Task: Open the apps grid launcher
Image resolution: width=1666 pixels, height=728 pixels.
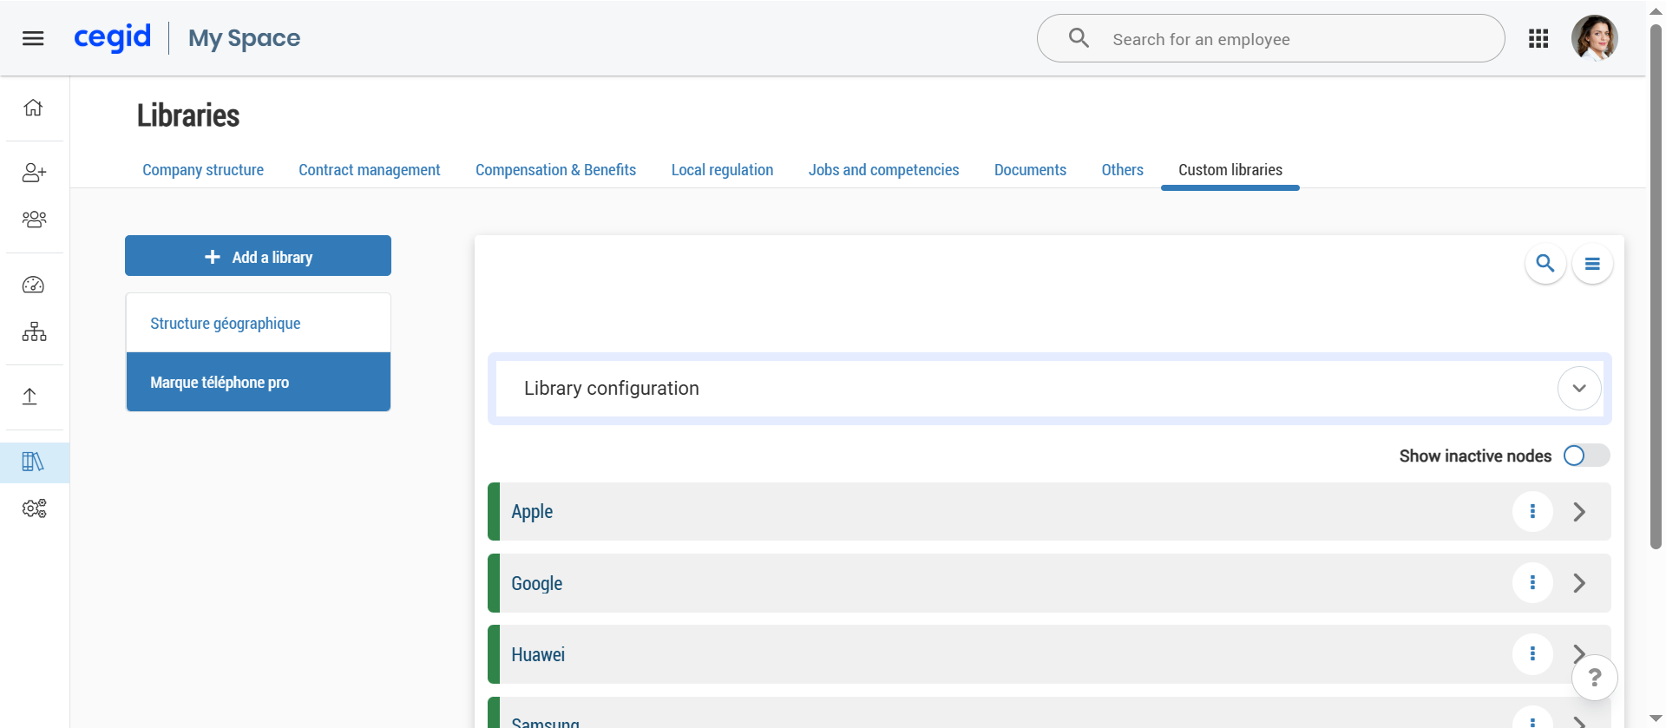Action: click(1538, 38)
